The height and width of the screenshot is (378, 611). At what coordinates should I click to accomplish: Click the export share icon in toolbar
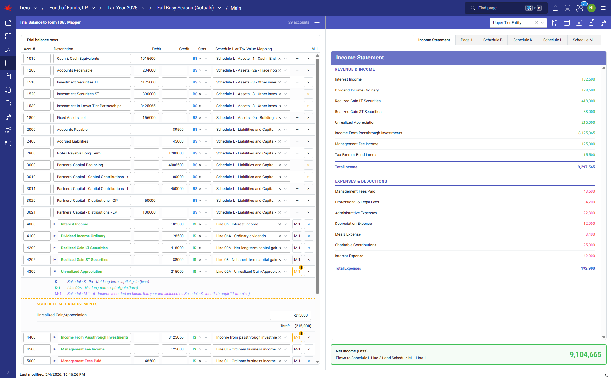(x=591, y=23)
